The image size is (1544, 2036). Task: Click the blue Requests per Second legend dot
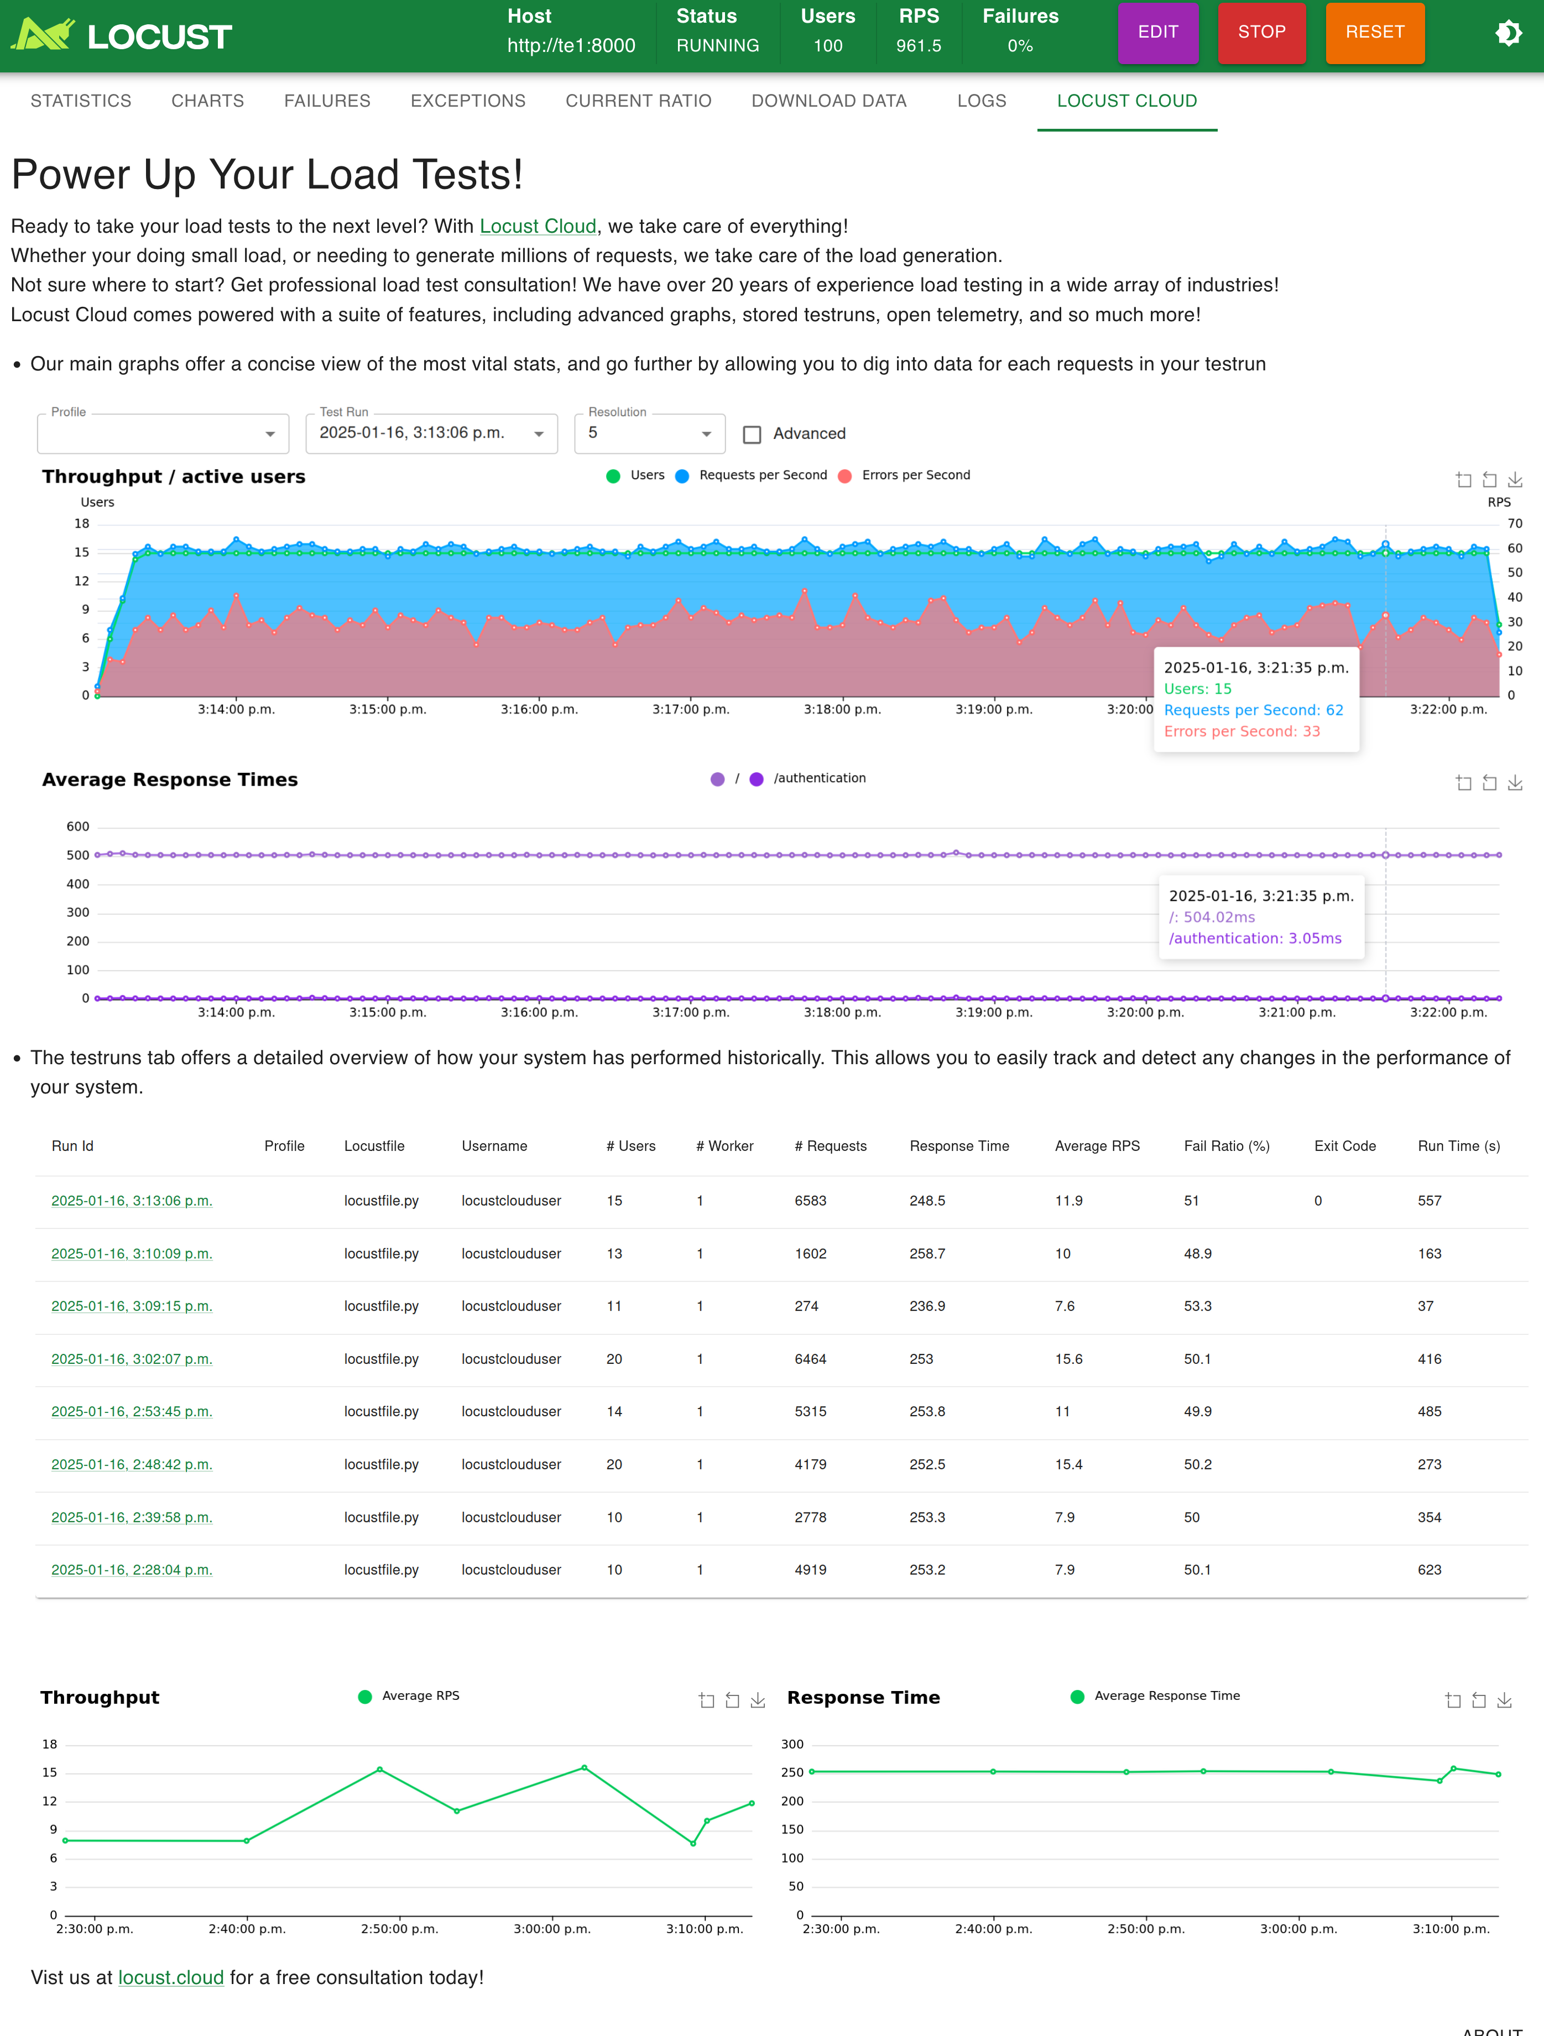click(x=682, y=476)
